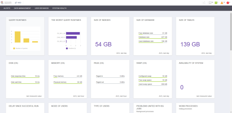The width and height of the screenshot is (232, 113).
Task: Toggle yellow Number of queries legend
Action: tap(20, 48)
